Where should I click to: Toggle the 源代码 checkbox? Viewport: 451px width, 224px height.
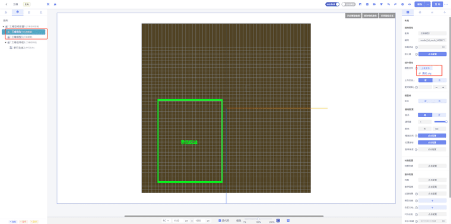pos(220,220)
